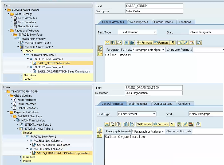Open full-screen text editor icon beside Sales Order text
The height and width of the screenshot is (165, 224).
100,48
